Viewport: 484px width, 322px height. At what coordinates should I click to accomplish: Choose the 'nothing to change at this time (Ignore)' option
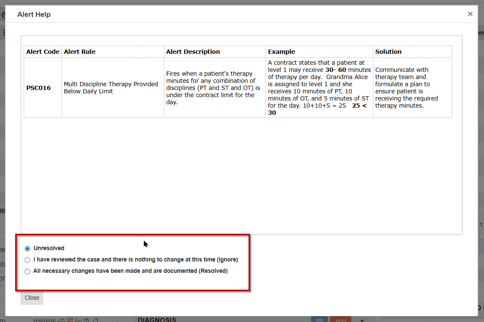click(x=27, y=260)
